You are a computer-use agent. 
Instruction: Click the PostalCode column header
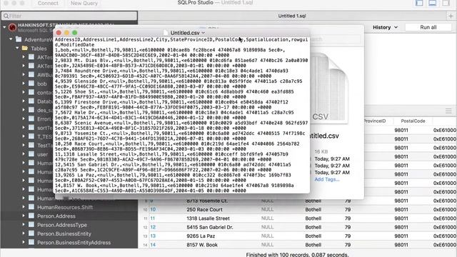click(x=413, y=121)
